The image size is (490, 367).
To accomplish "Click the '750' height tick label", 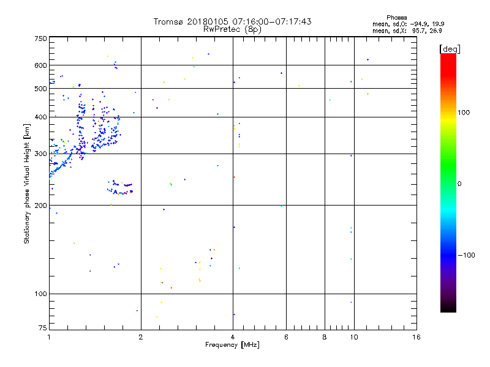I will tap(40, 39).
